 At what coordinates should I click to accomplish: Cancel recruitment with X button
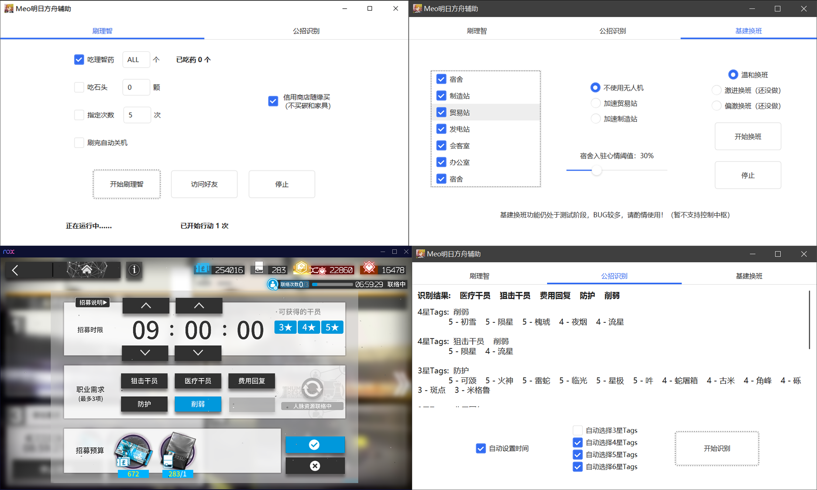[x=315, y=466]
